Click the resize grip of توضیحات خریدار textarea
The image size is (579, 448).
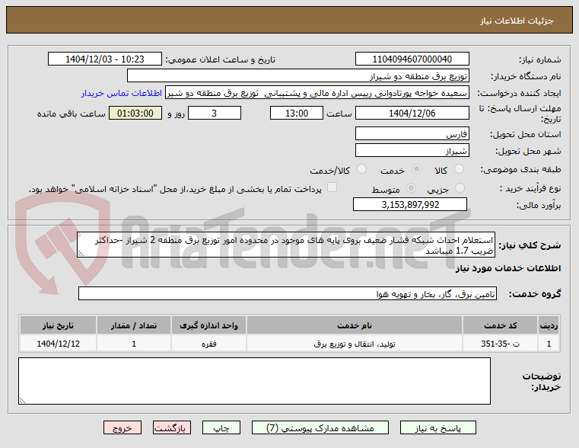pos(23,400)
